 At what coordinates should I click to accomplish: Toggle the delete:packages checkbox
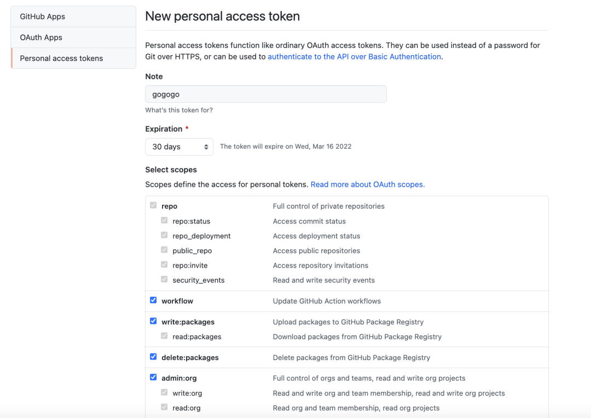point(153,357)
